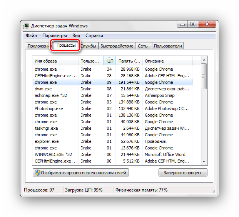Screen dimensions: 239x217
Task: Click Физическая память: 77% in status bar
Action: click(x=142, y=190)
